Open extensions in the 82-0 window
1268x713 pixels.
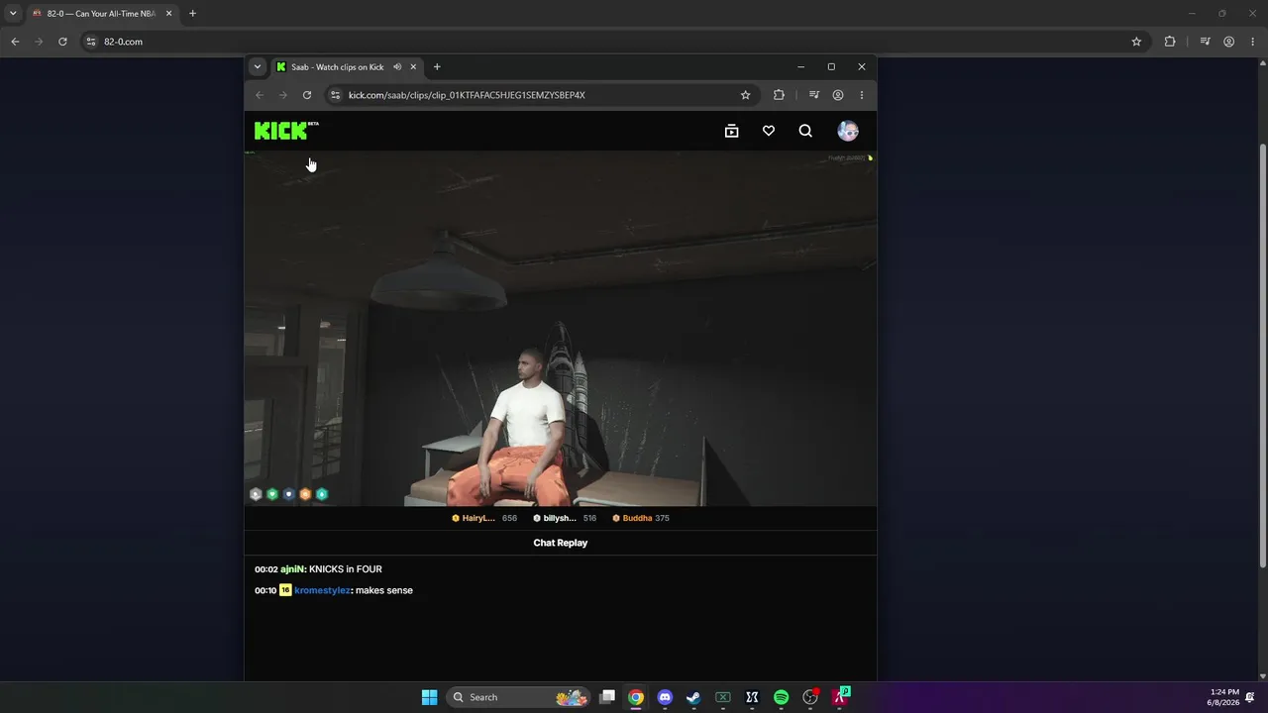(1170, 42)
